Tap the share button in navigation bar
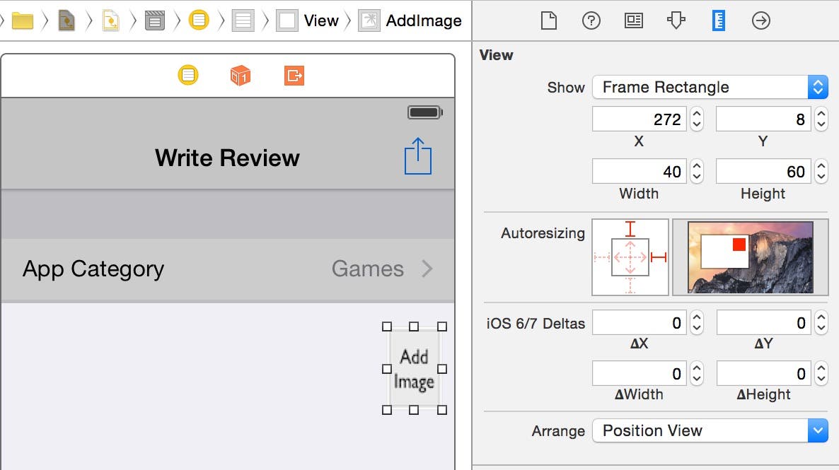839x470 pixels. (418, 156)
